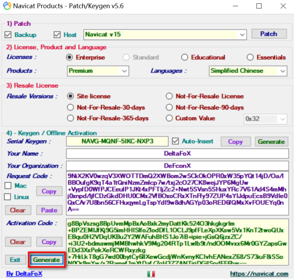Copy the serial key with Copy button

tap(235, 141)
